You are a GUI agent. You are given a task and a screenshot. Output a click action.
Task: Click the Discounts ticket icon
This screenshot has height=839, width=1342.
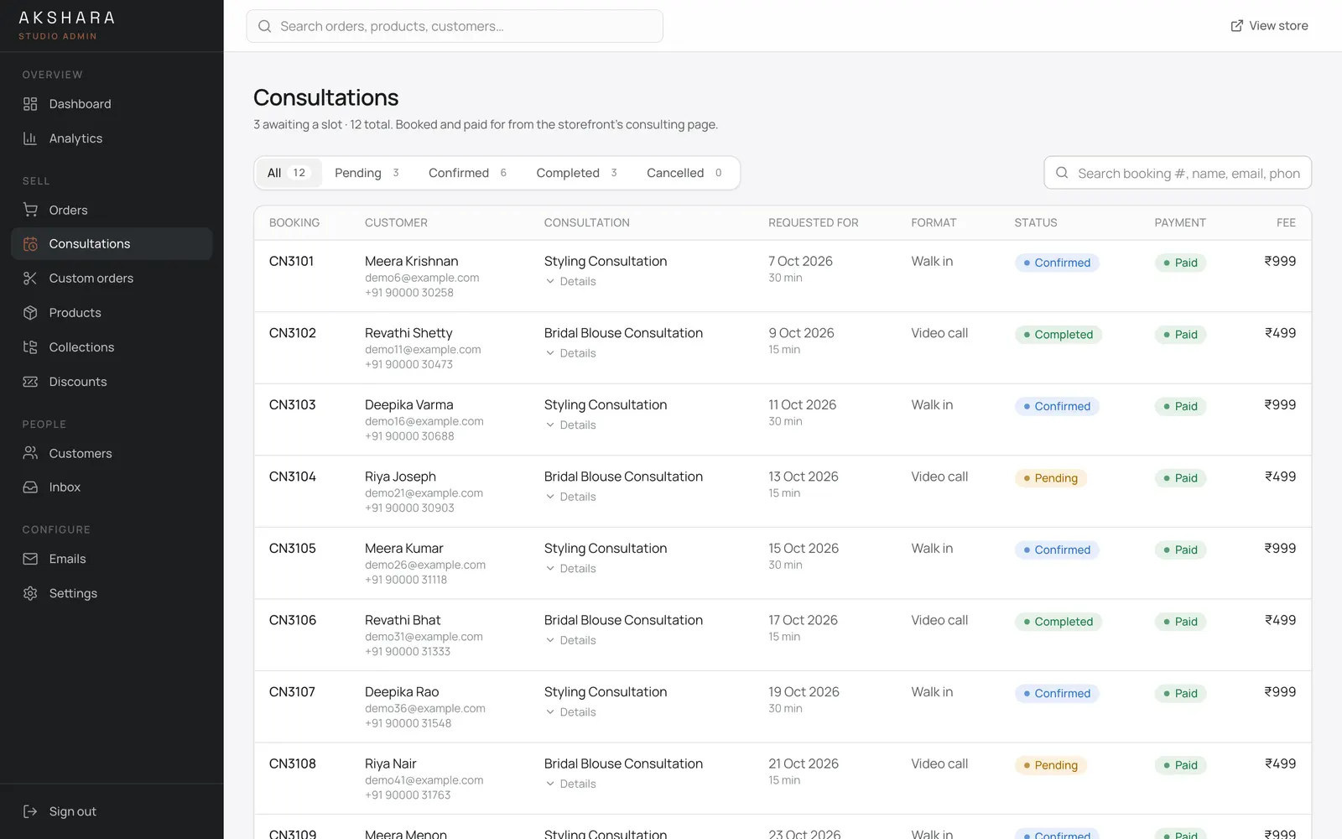point(30,381)
